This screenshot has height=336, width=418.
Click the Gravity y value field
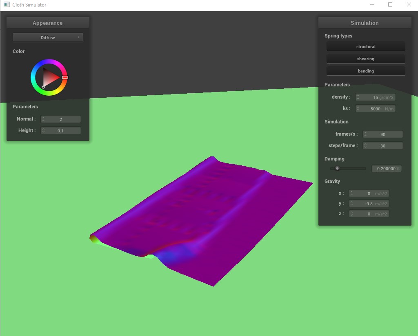[369, 204]
